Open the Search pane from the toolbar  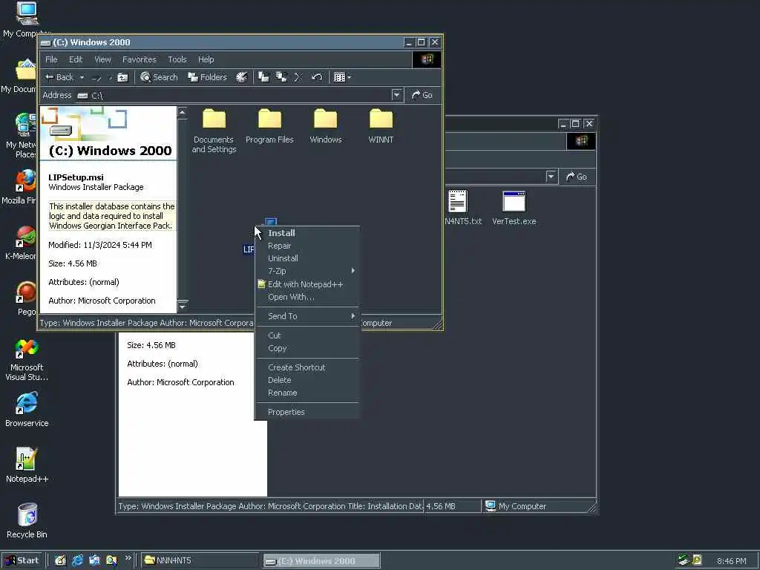(x=159, y=77)
